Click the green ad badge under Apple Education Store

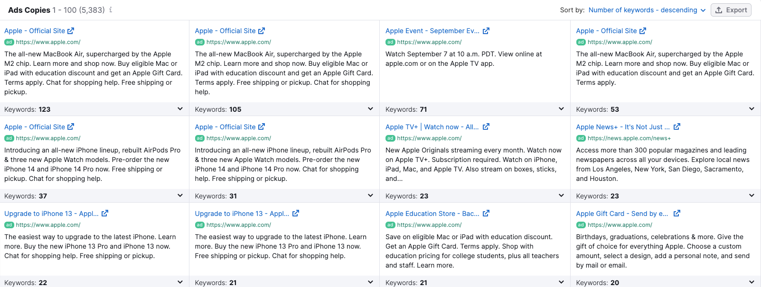point(390,224)
